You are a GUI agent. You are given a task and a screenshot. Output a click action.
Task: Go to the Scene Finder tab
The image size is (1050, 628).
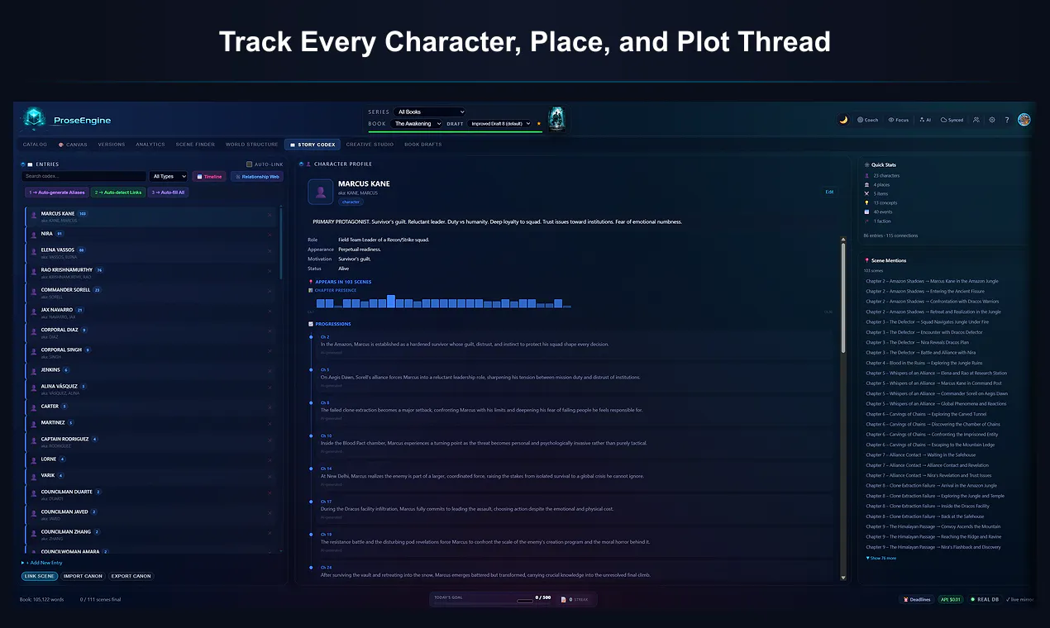pyautogui.click(x=195, y=145)
